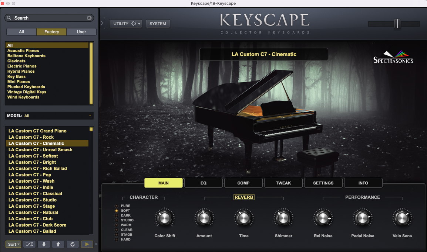Open the TWEAK tab
The height and width of the screenshot is (252, 427).
click(283, 183)
